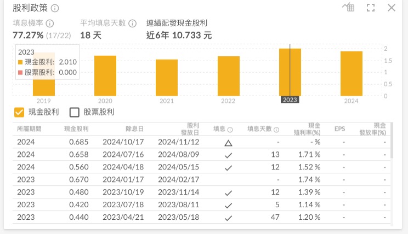Open info tooltip for 平均填息天數
The width and height of the screenshot is (408, 234).
[132, 24]
